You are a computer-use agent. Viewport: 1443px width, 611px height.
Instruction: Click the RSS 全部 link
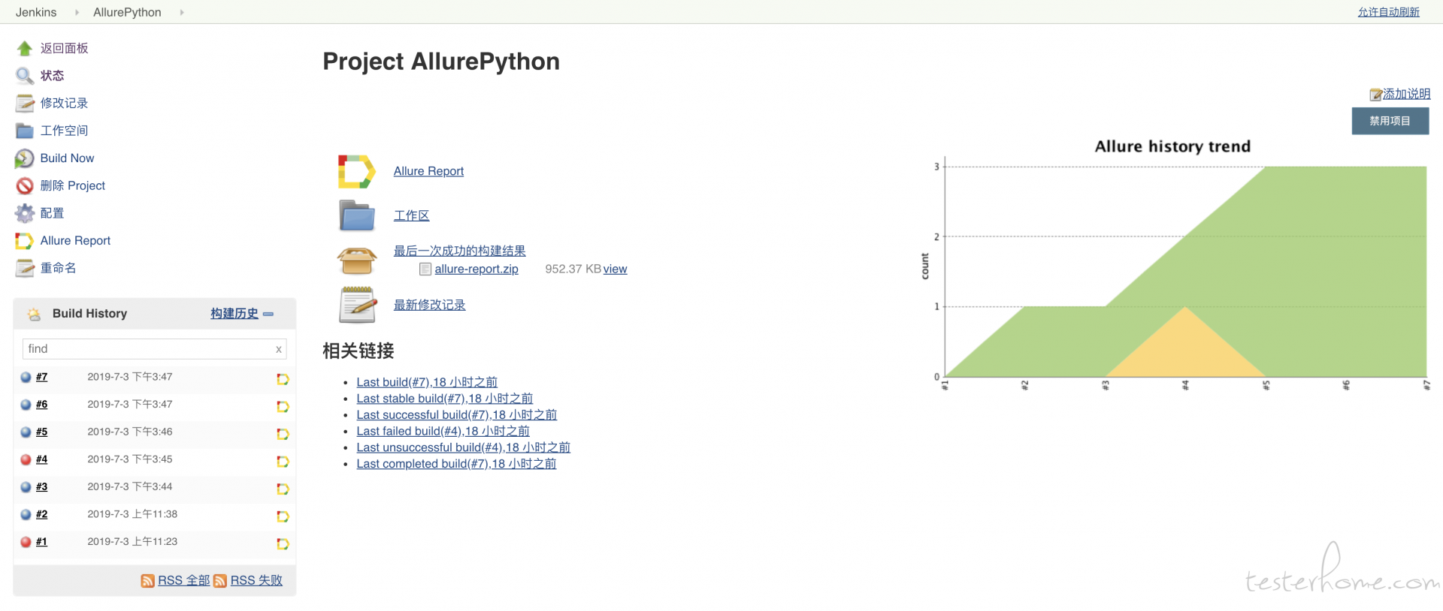pos(183,580)
